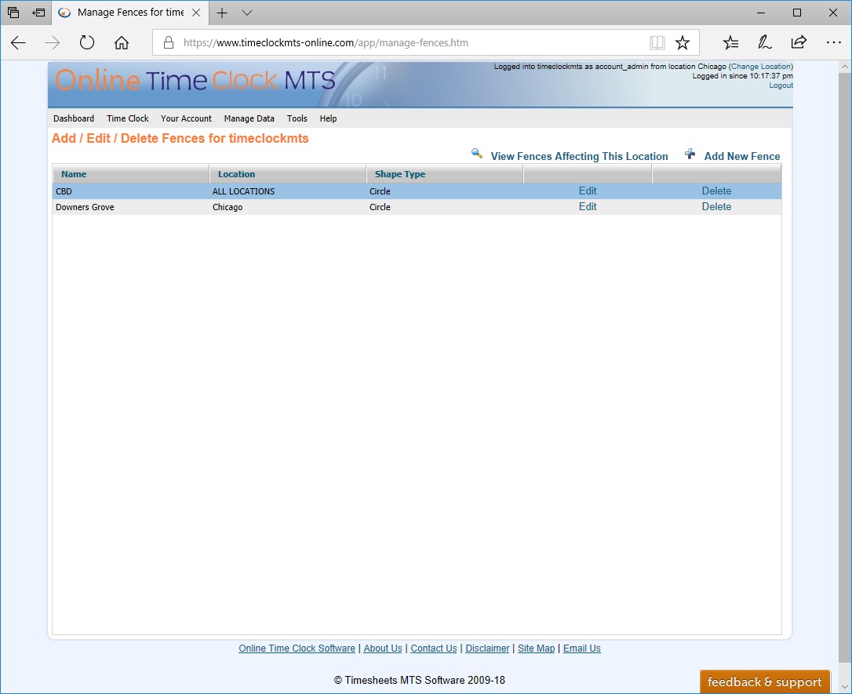
Task: Open the Dashboard menu
Action: pyautogui.click(x=74, y=118)
